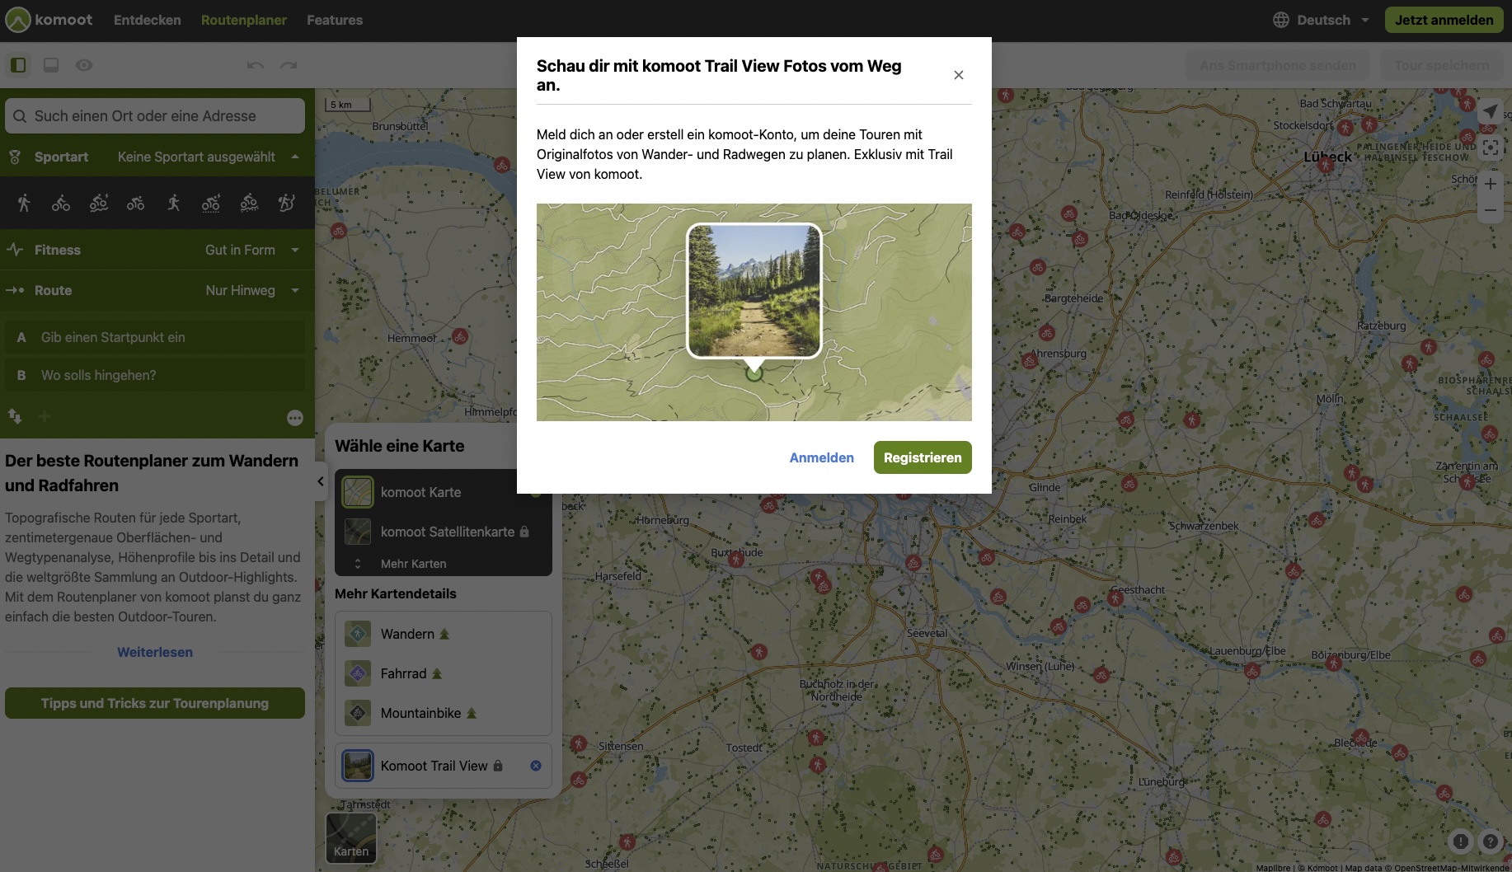Toggle the eye visibility icon
Image resolution: width=1512 pixels, height=872 pixels.
click(x=84, y=65)
